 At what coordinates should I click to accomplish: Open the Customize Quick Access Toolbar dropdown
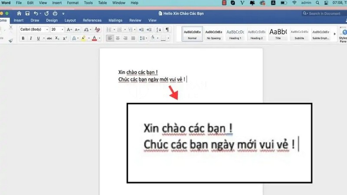63,14
